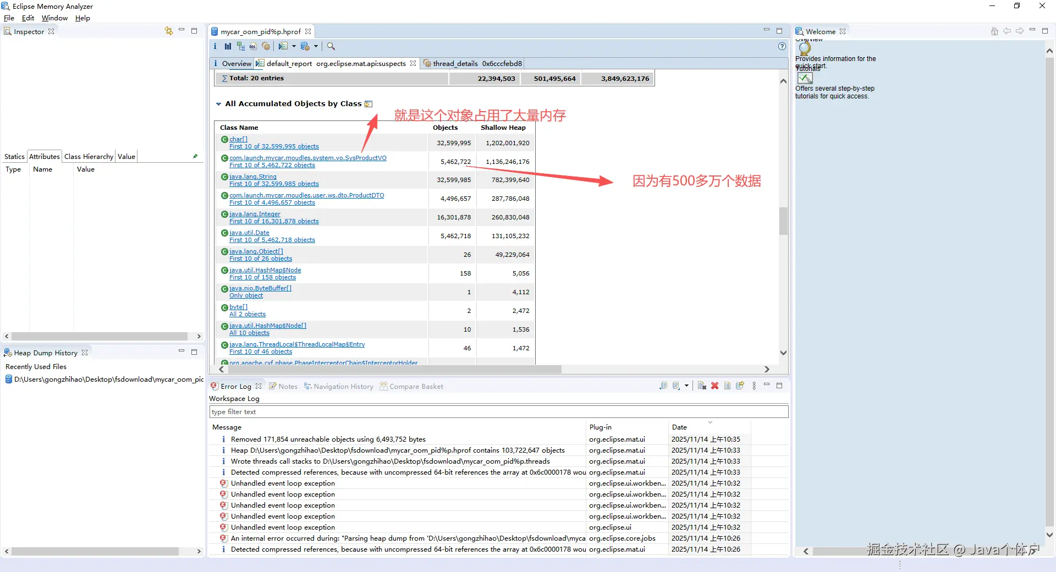Click the Overview icon in Welcome panel
This screenshot has height=572, width=1056.
pyautogui.click(x=805, y=48)
